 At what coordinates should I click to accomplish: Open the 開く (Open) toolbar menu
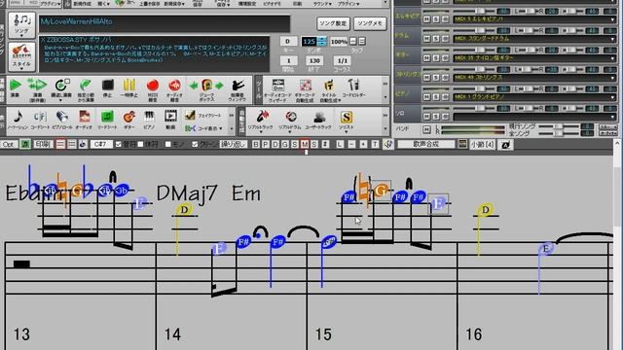pyautogui.click(x=104, y=4)
